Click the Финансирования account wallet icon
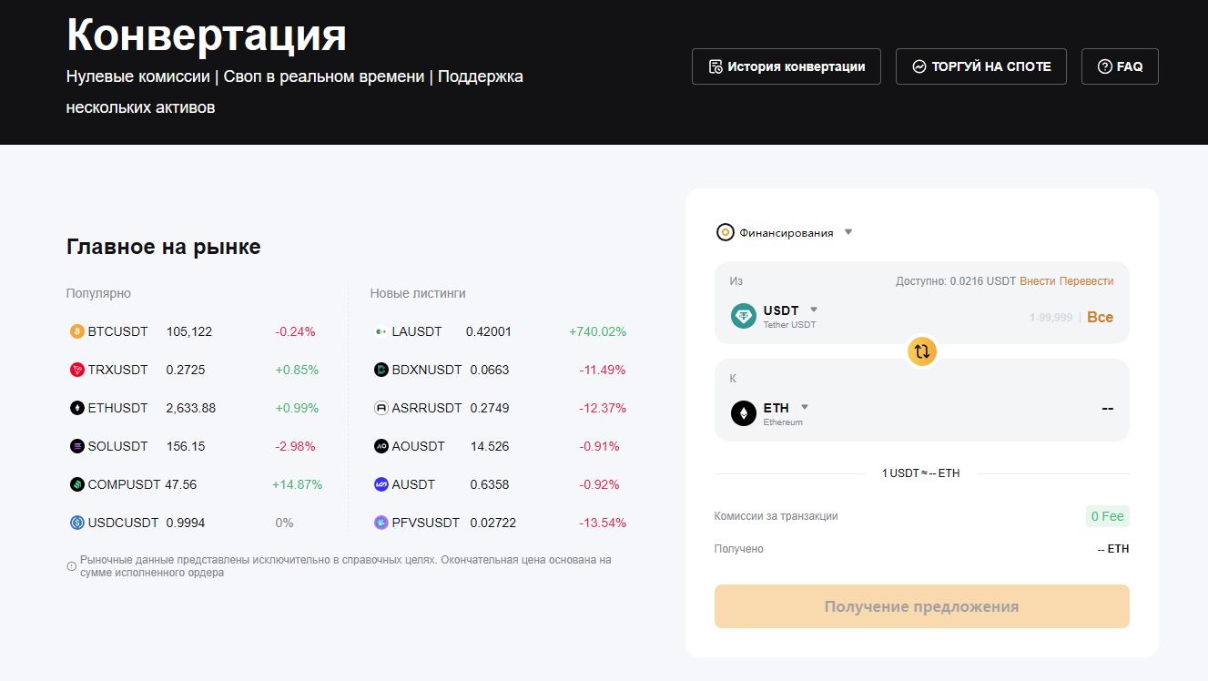 (x=725, y=232)
